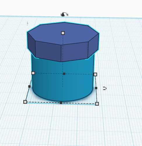The height and width of the screenshot is (146, 142).
Task: Click the black center handle on the cylinder
Action: click(x=64, y=74)
